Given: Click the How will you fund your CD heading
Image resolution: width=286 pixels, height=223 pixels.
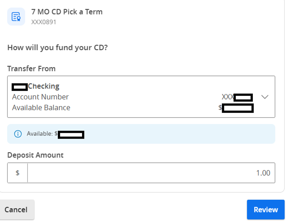Looking at the screenshot, I should (57, 47).
